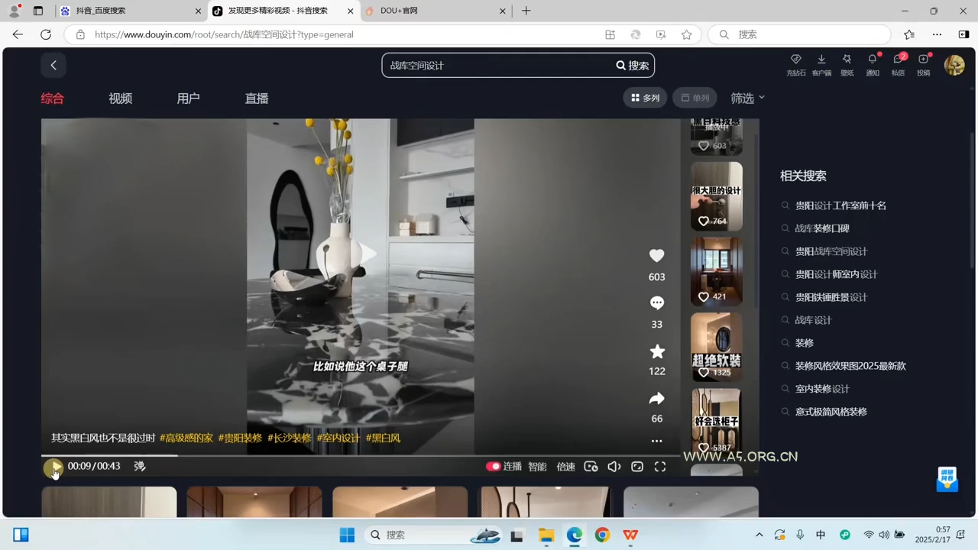This screenshot has width=978, height=550.
Task: Toggle the 连播 autoplay switch
Action: (x=494, y=466)
